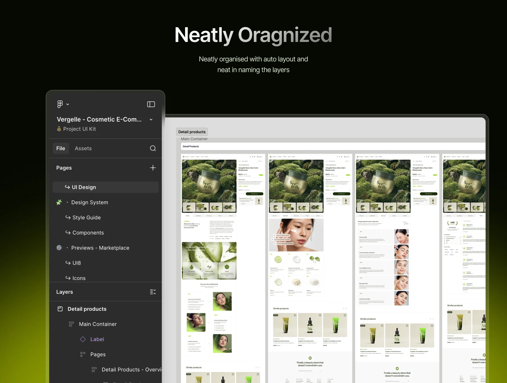Open search in the left panel
The image size is (507, 383).
[153, 148]
